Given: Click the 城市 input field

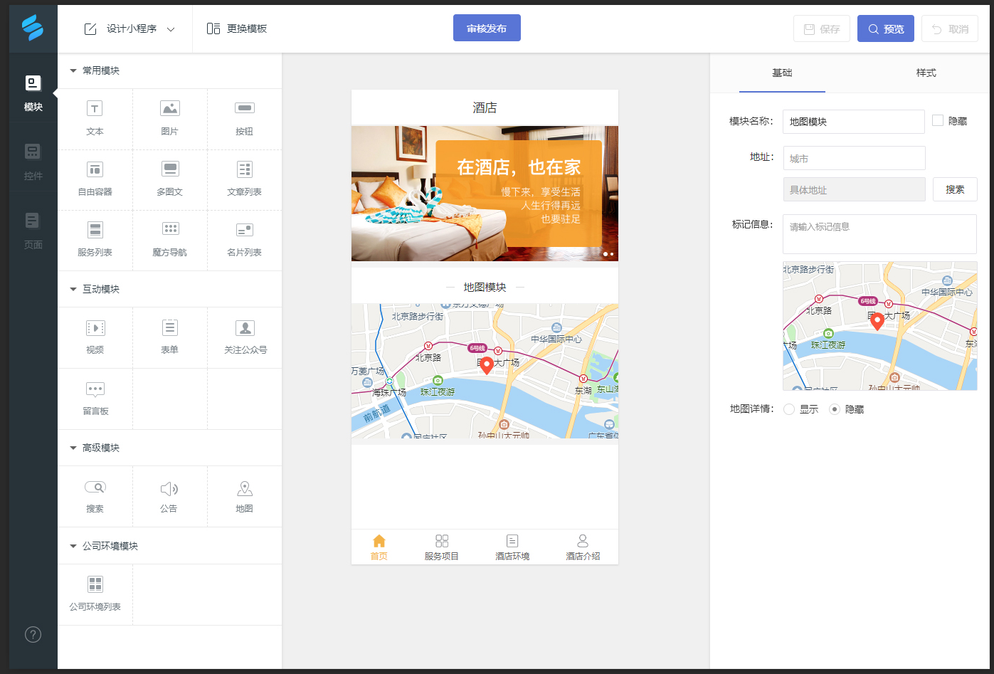Looking at the screenshot, I should tap(855, 158).
